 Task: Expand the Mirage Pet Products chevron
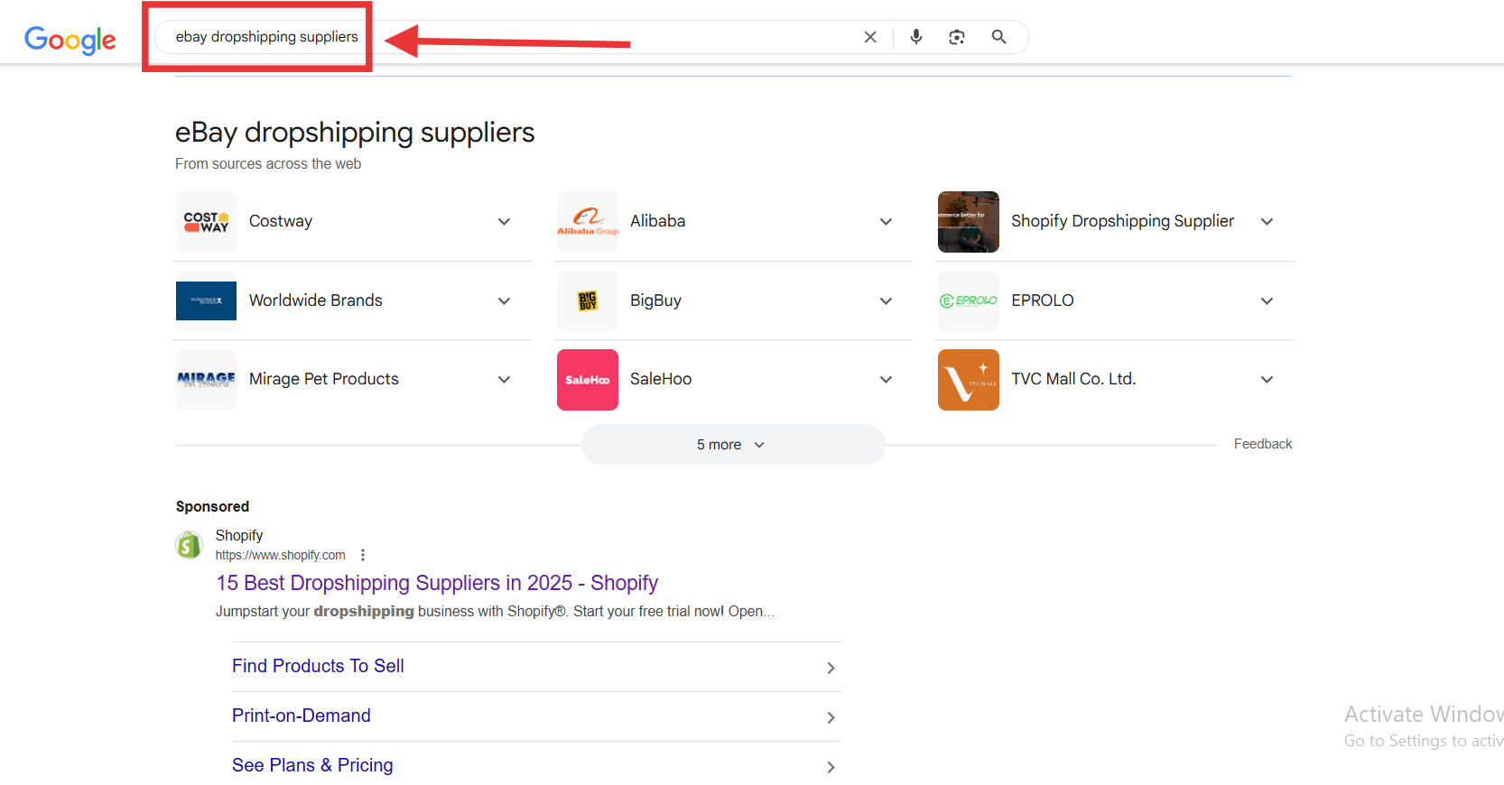pos(505,380)
